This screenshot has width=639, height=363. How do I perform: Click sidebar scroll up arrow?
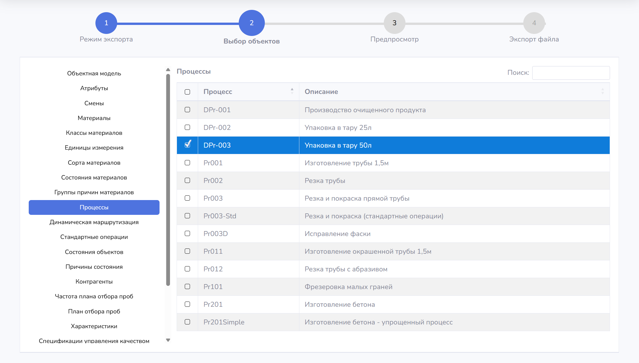click(x=168, y=70)
